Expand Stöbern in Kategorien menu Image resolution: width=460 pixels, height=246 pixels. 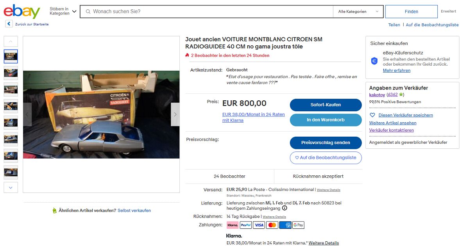63,11
